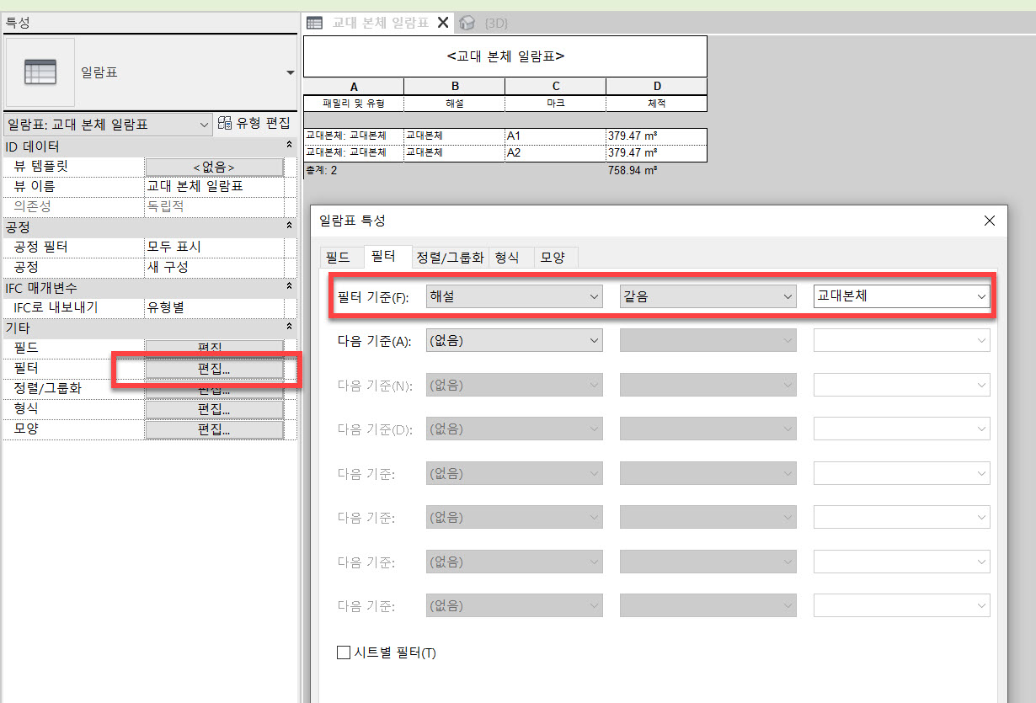
Task: Collapse the ID 데이터 section
Action: click(290, 146)
